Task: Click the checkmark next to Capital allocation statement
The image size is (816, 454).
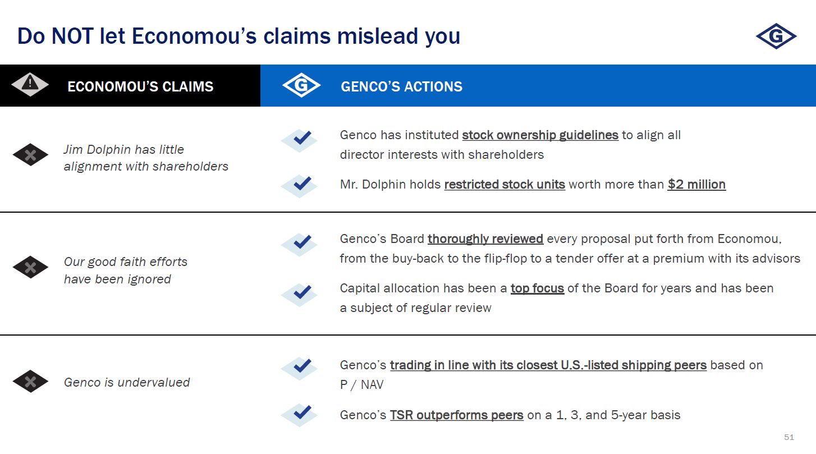Action: pos(301,292)
